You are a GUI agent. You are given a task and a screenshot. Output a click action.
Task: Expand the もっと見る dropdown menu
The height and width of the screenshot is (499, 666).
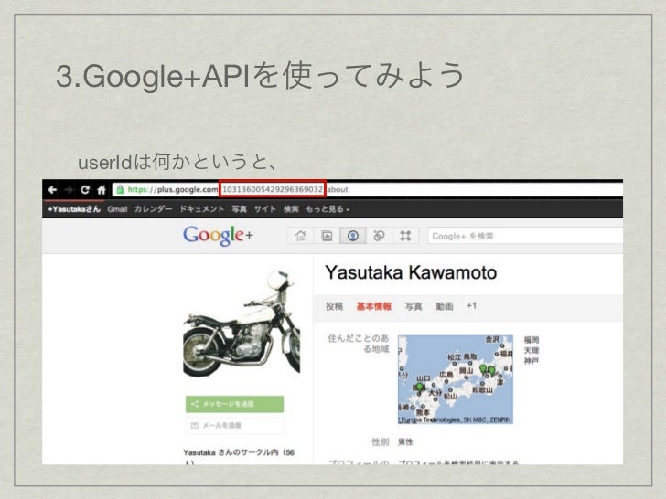(x=328, y=209)
